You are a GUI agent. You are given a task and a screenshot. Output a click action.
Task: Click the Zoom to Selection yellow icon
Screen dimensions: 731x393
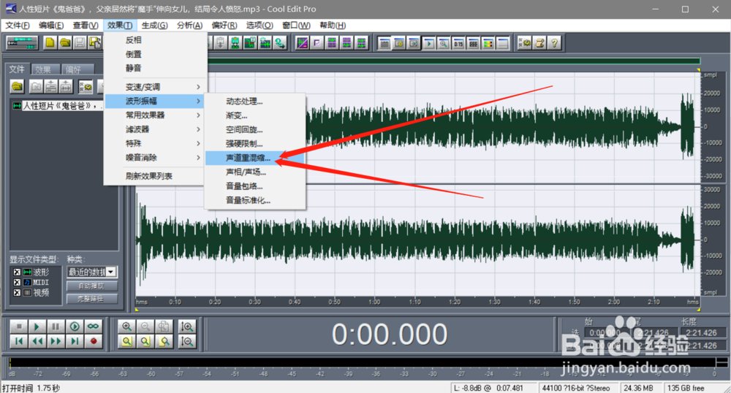point(126,341)
